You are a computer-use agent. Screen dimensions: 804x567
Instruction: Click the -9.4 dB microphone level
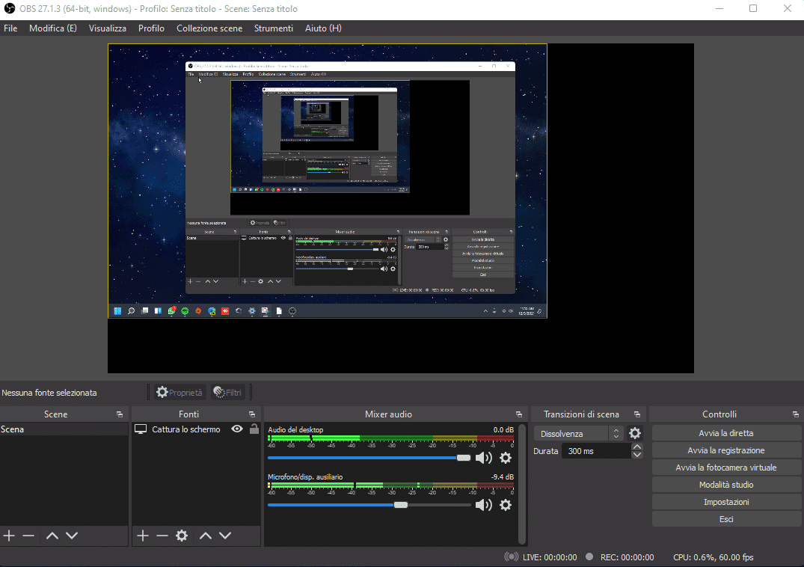click(502, 476)
